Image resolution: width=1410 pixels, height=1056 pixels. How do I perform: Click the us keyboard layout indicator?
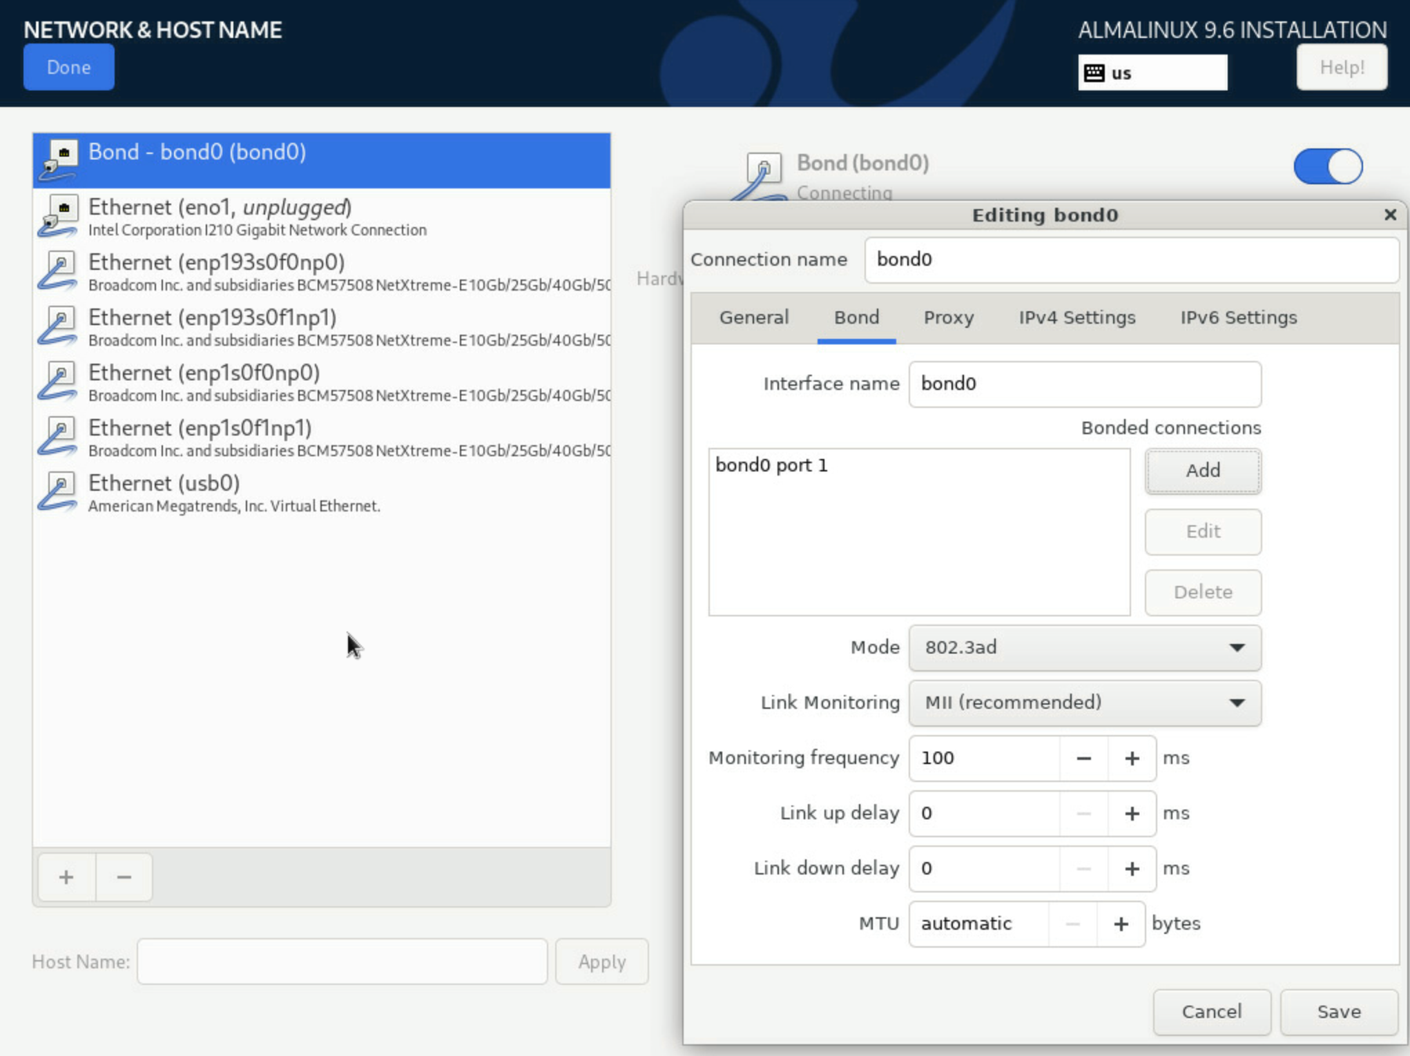coord(1152,73)
